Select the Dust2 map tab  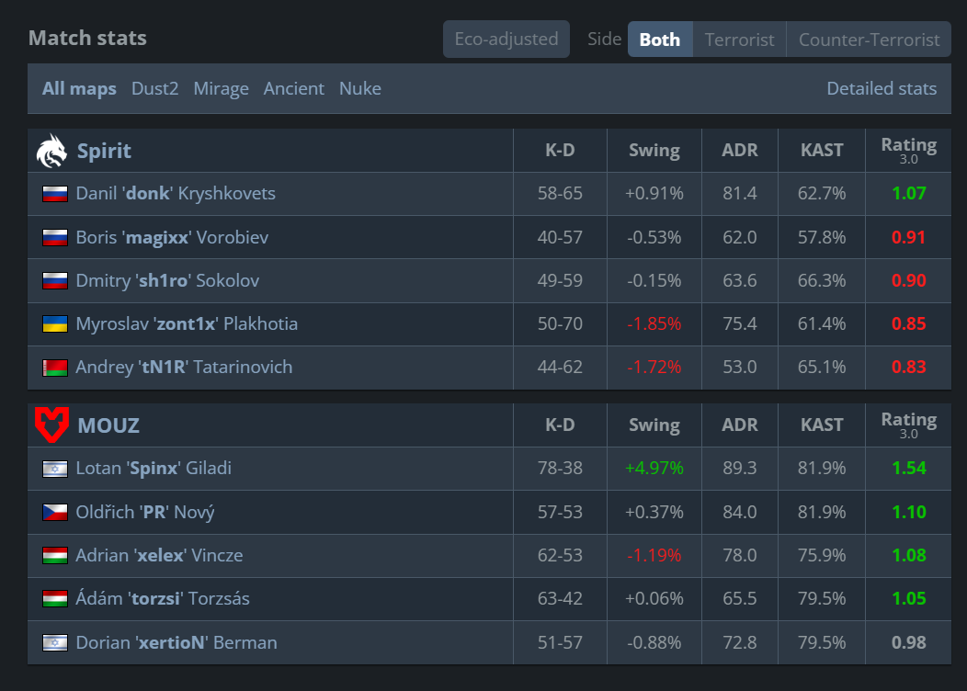[x=154, y=89]
